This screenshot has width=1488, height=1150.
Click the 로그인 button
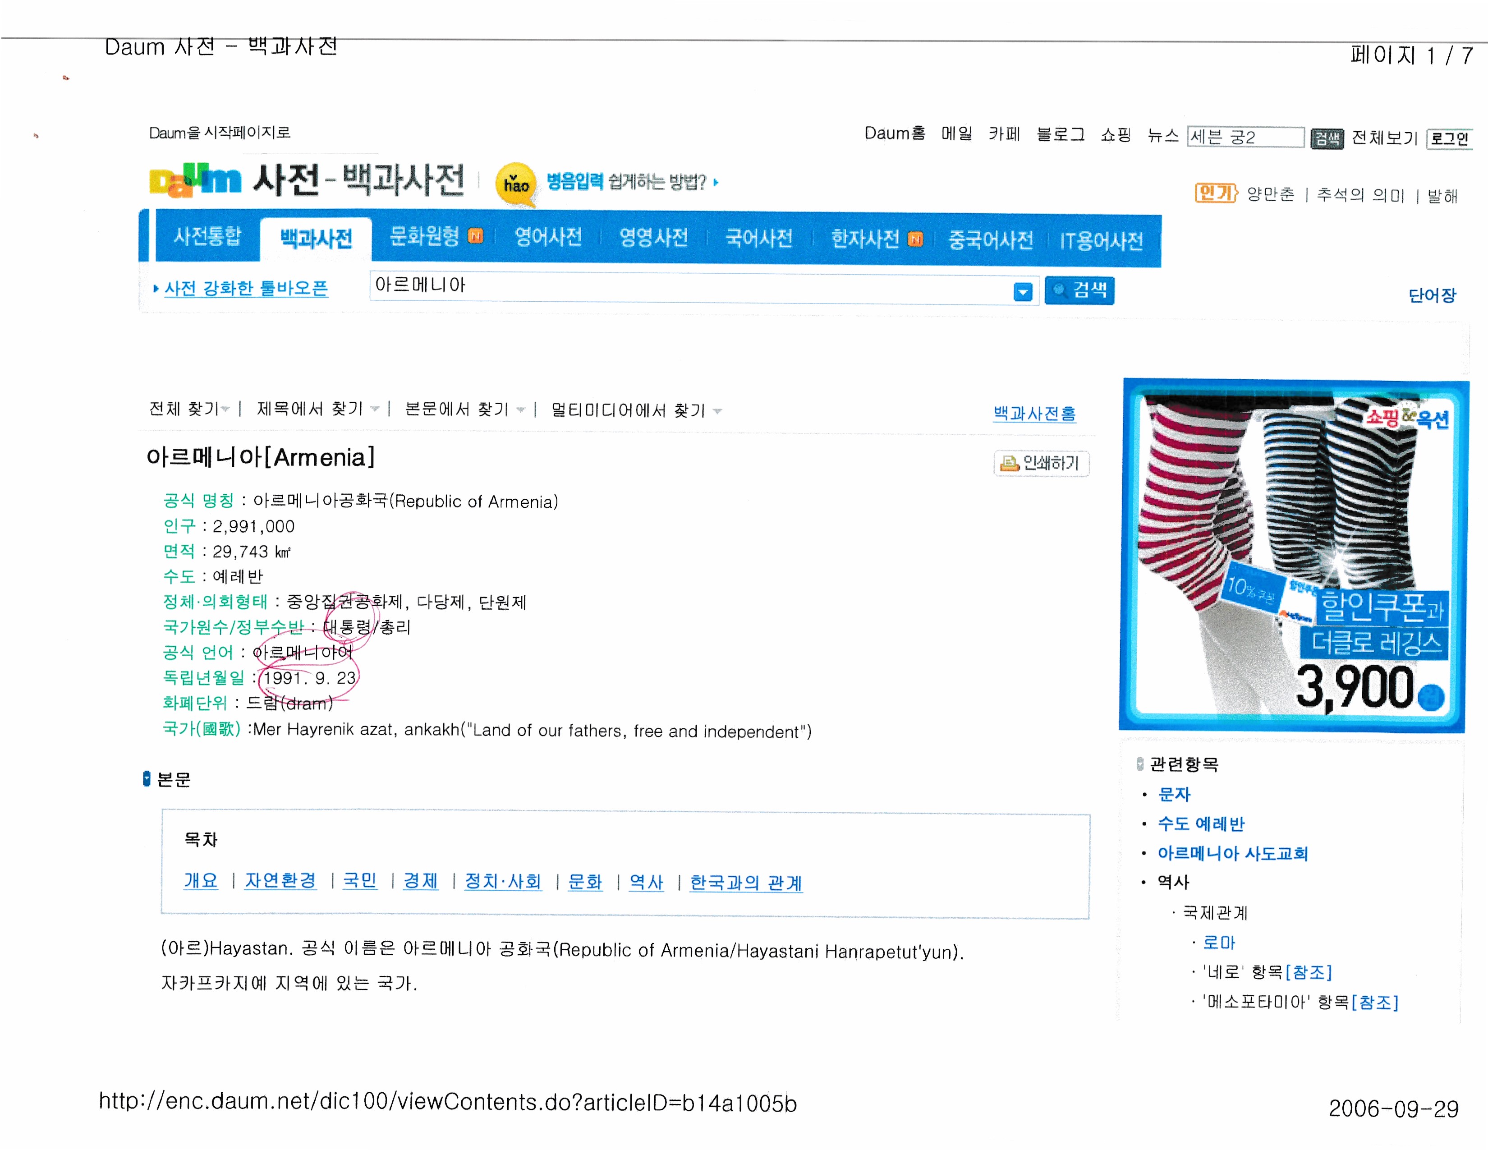click(x=1448, y=139)
